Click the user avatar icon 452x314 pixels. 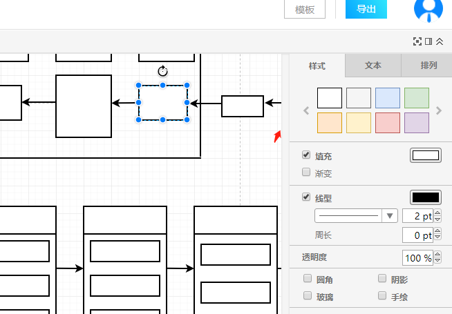click(x=429, y=10)
